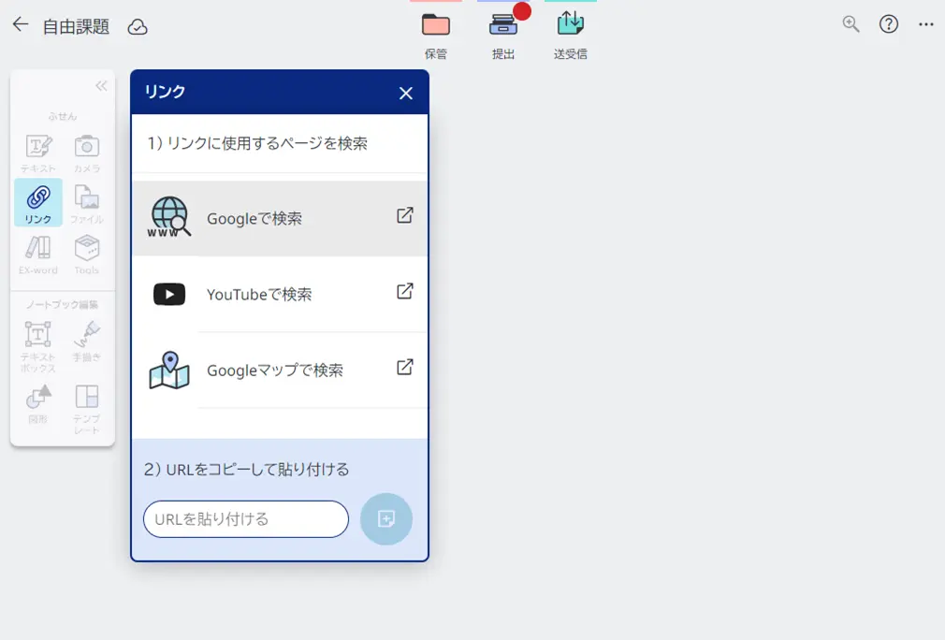Viewport: 945px width, 640px height.
Task: Open the 保管 storage folder
Action: click(436, 28)
